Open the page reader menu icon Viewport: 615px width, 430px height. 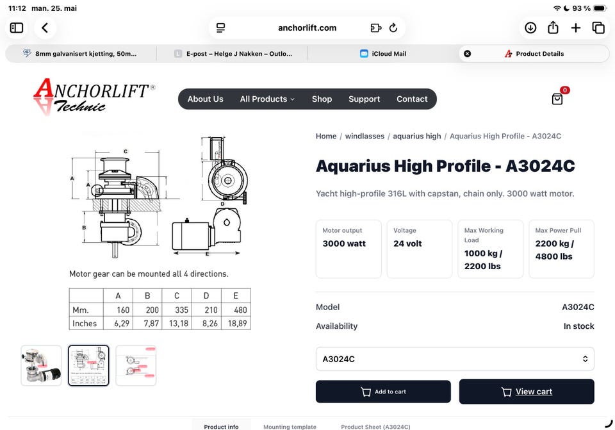coord(221,28)
